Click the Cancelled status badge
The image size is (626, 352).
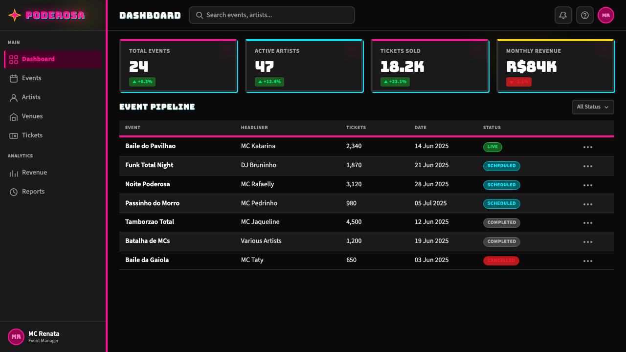[x=501, y=261]
